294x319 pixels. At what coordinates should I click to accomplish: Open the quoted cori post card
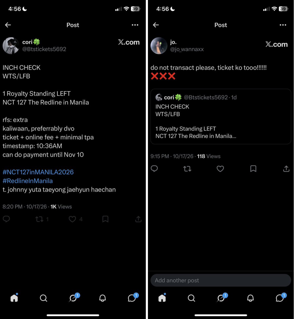[x=221, y=116]
